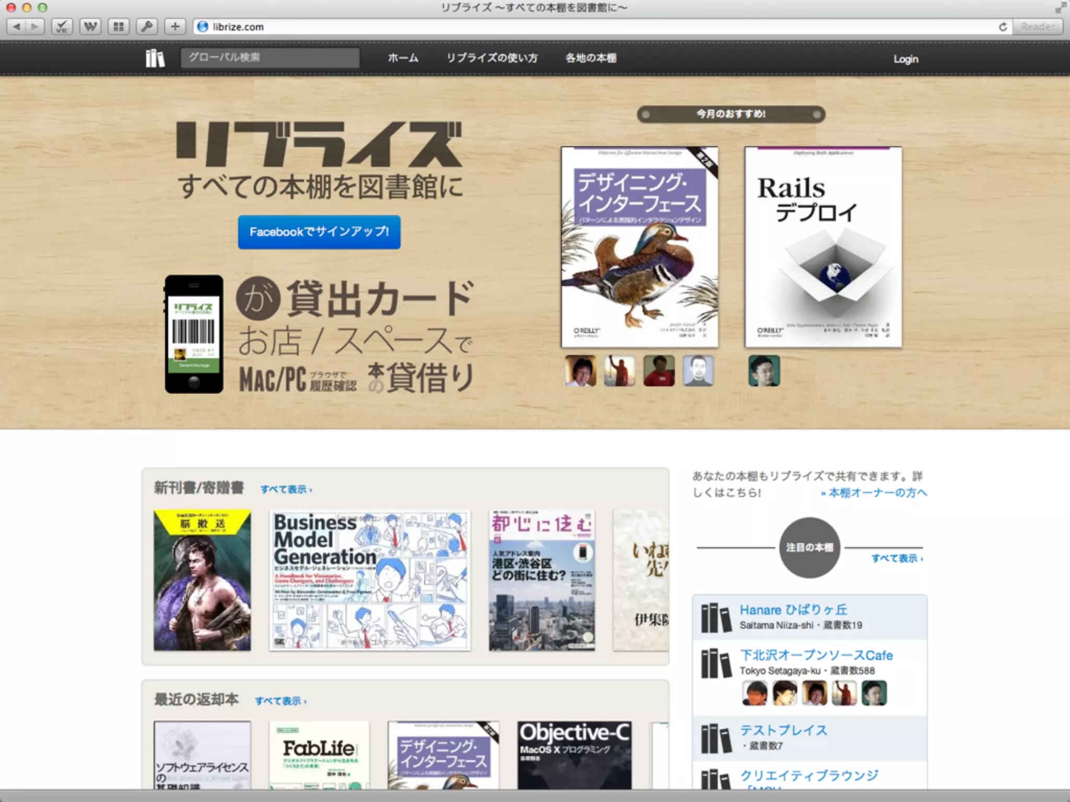Reload the page with the refresh icon
Viewport: 1070px width, 802px height.
(1003, 27)
